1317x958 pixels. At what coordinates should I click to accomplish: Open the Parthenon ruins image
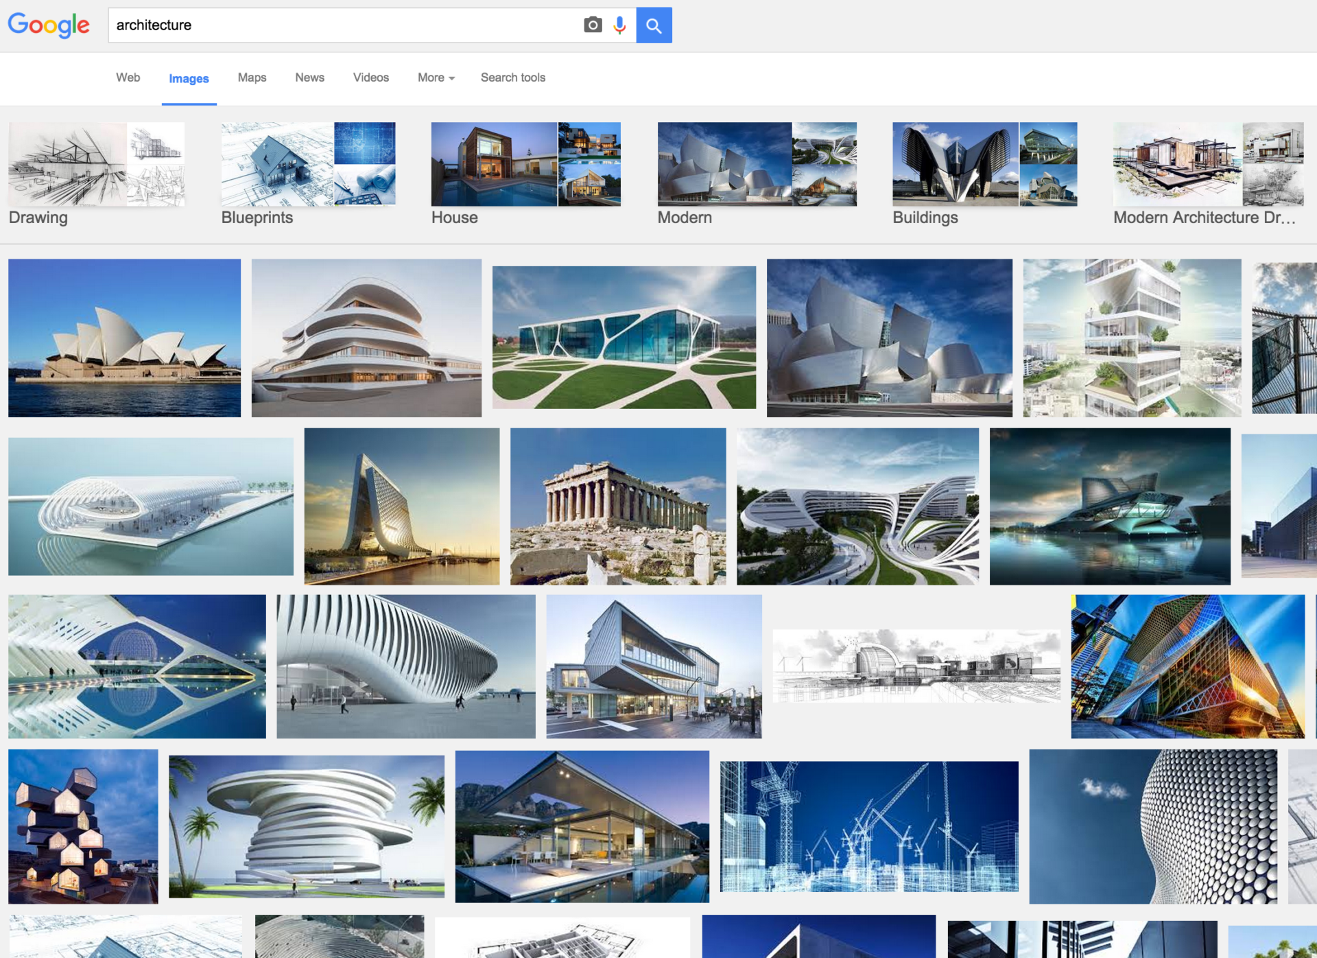[x=617, y=506]
